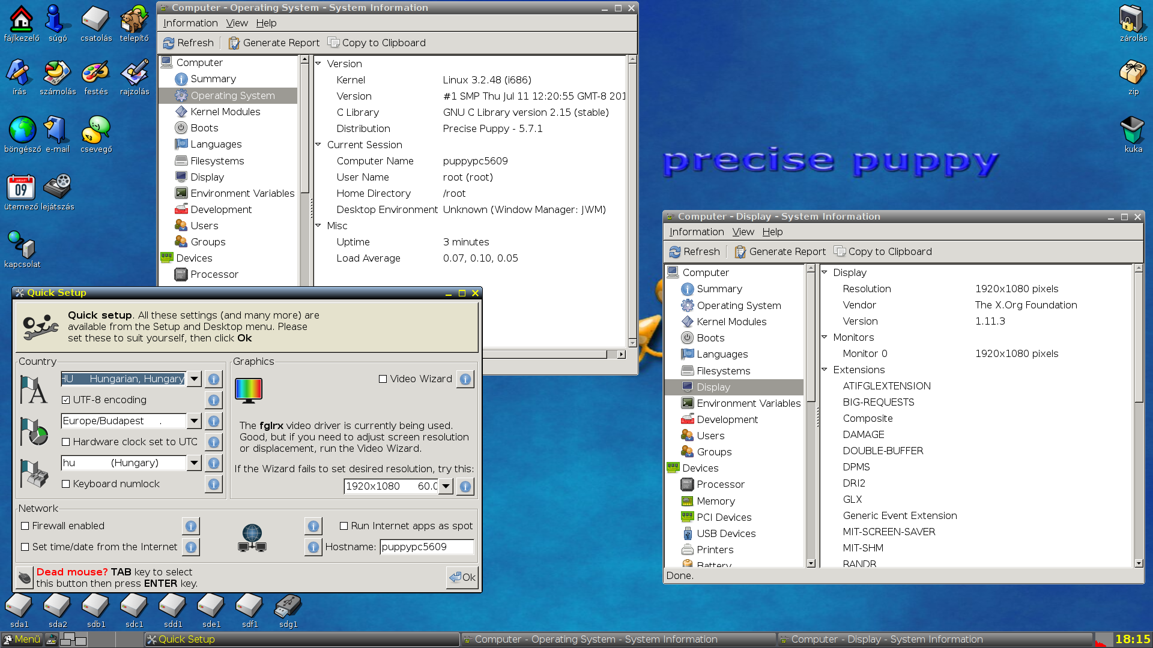Open the Europe/Budapest timezone dropdown
The image size is (1153, 648).
(x=193, y=421)
